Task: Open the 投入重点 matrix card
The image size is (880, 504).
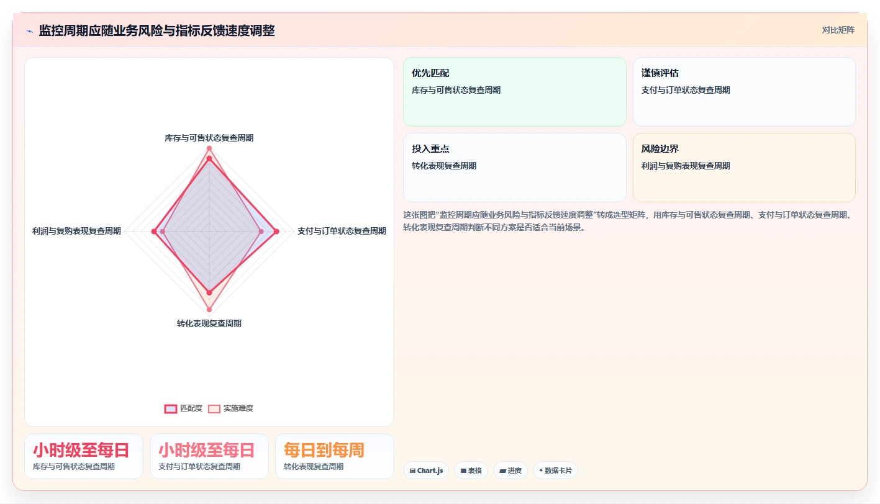Action: [515, 168]
